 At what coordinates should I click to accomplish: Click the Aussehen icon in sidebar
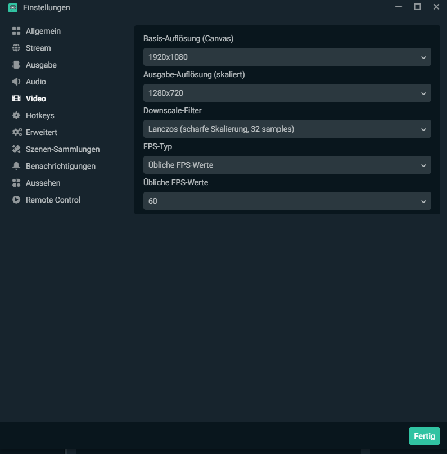[x=16, y=183]
